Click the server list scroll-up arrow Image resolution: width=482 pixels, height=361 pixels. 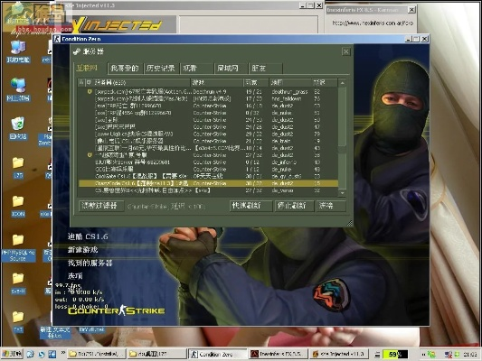click(x=342, y=83)
